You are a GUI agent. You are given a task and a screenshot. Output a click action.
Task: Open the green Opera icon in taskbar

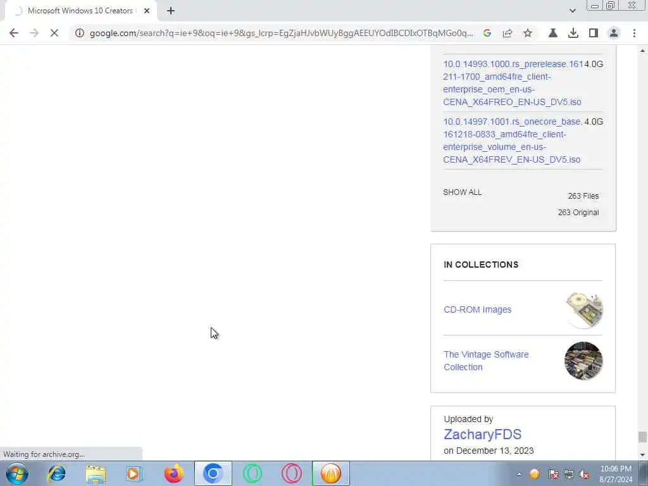tap(252, 473)
